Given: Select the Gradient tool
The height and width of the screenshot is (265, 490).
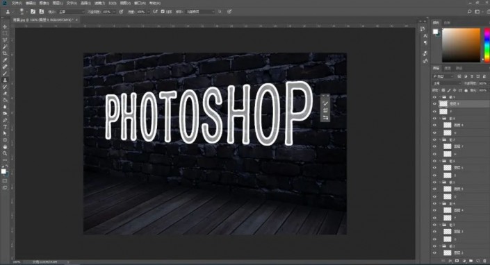Looking at the screenshot, I should 5,100.
